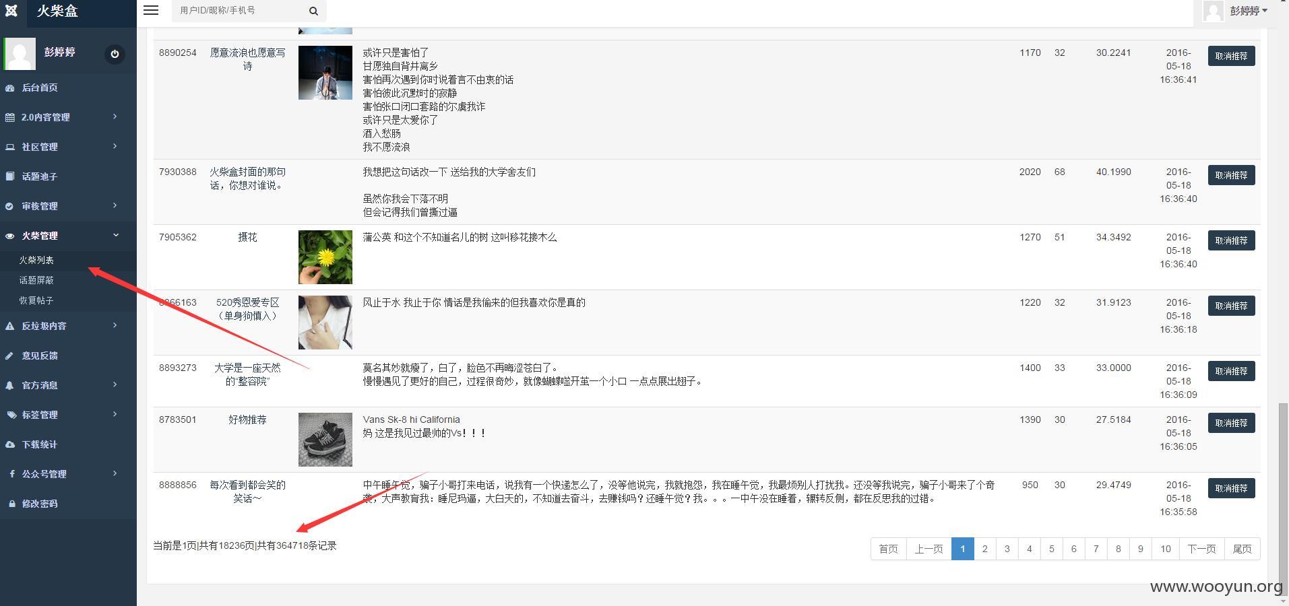Screen dimensions: 1289x606
Task: Click the 后台首页 dashboard icon
Action: pyautogui.click(x=9, y=88)
